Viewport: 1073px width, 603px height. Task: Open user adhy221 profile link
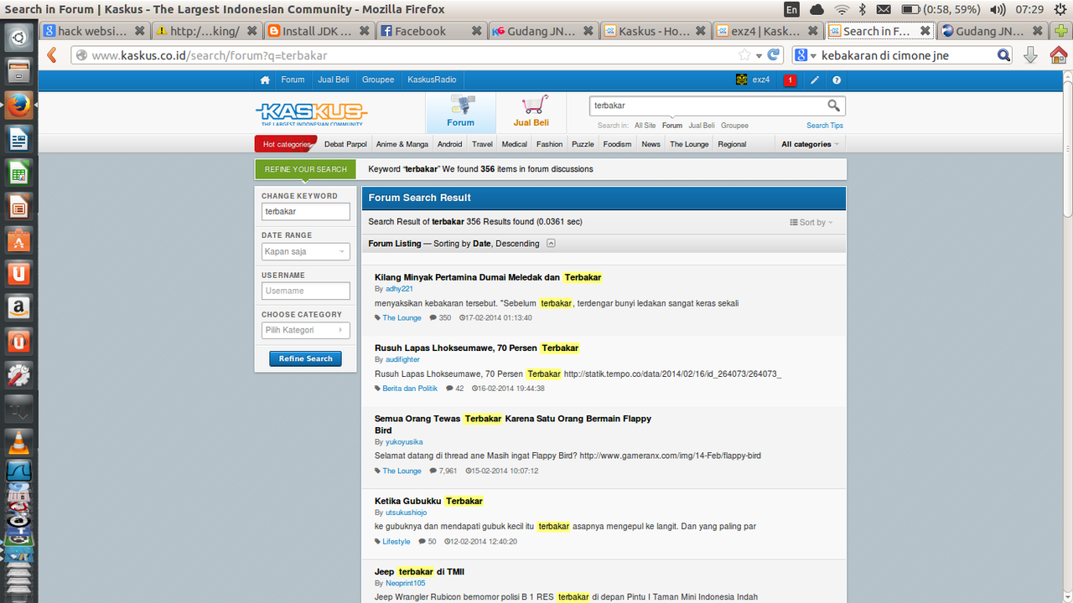[399, 289]
